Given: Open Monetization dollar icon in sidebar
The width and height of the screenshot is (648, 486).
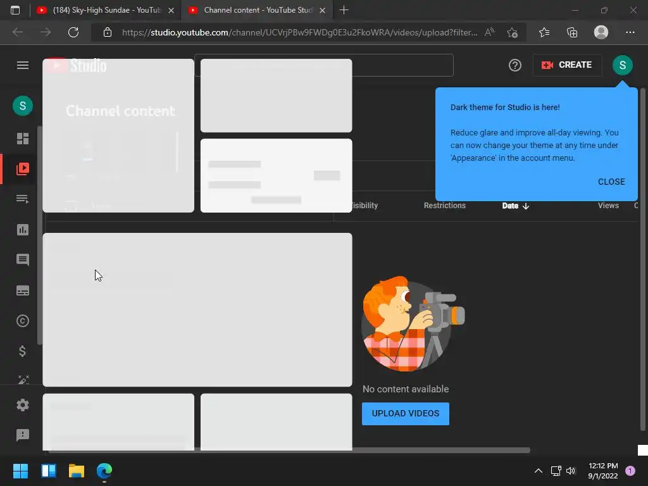Looking at the screenshot, I should pos(23,351).
